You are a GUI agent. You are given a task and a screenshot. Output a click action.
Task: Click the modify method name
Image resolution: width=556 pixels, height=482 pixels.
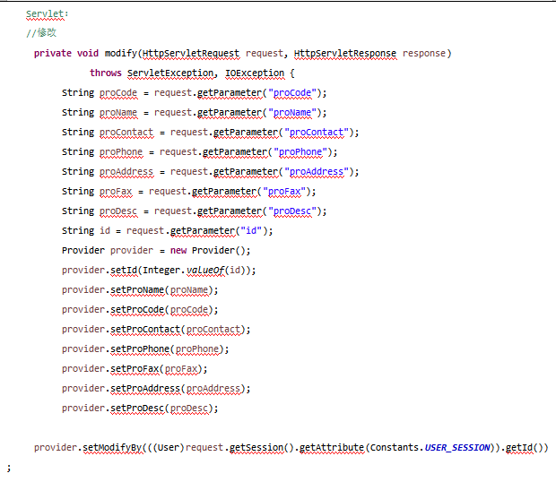pyautogui.click(x=121, y=54)
